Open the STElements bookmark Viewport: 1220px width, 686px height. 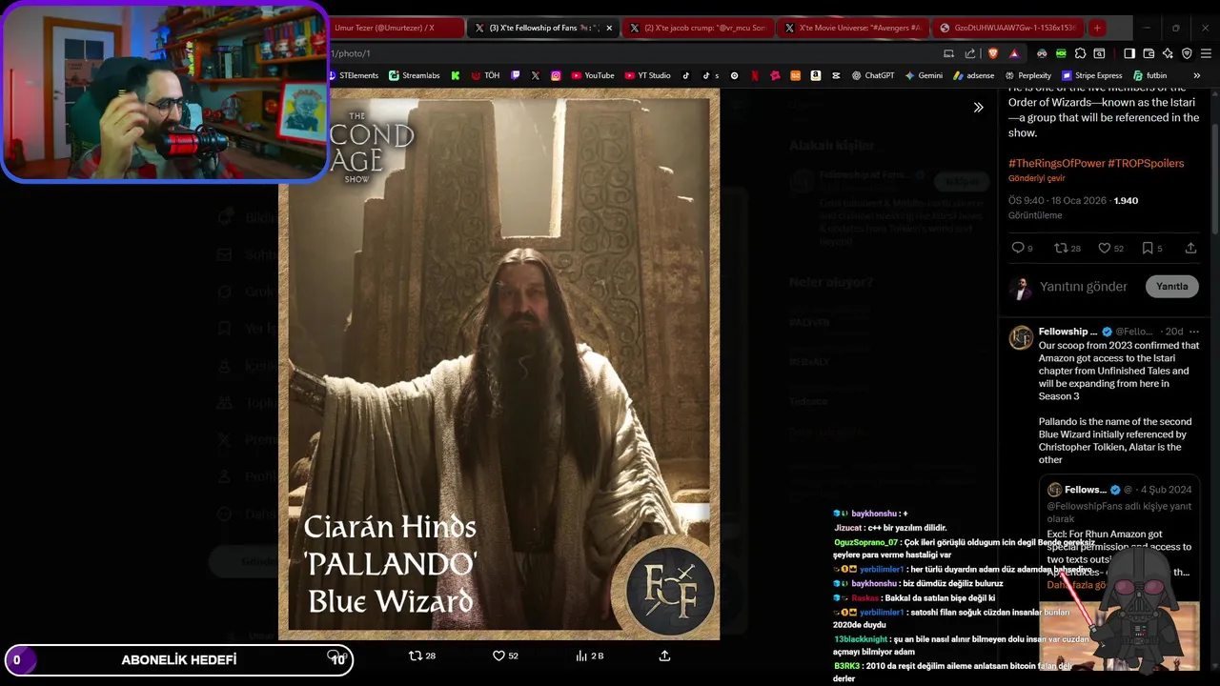[x=353, y=75]
